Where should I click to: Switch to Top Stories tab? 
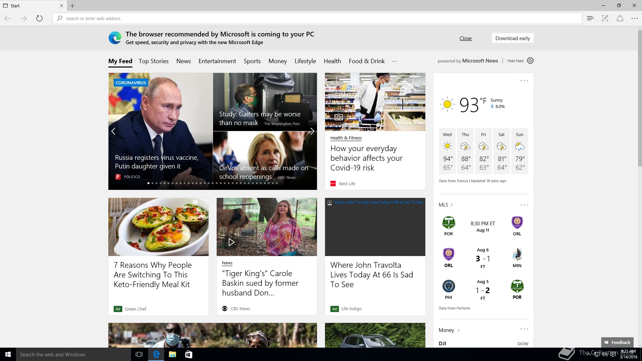[153, 61]
